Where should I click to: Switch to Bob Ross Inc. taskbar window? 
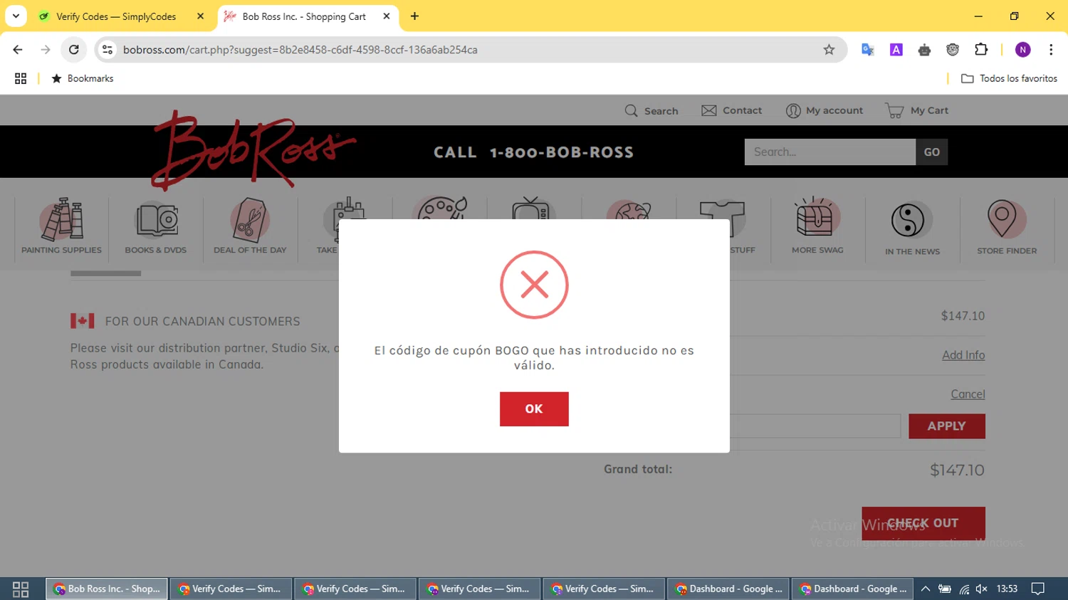107,589
